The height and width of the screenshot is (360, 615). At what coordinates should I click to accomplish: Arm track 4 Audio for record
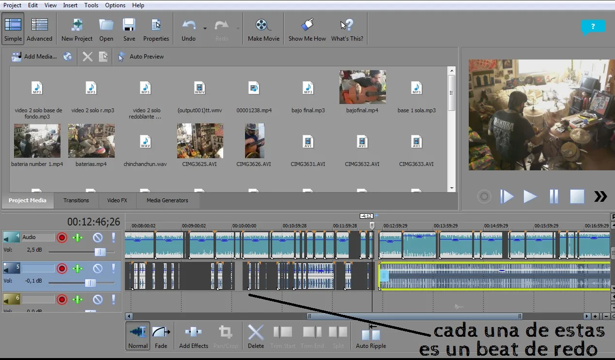coord(62,238)
